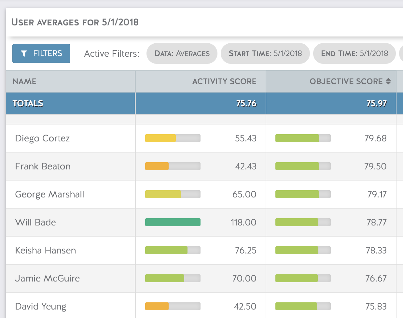The width and height of the screenshot is (403, 318).
Task: Click activity score value 42.50
Action: 245,306
